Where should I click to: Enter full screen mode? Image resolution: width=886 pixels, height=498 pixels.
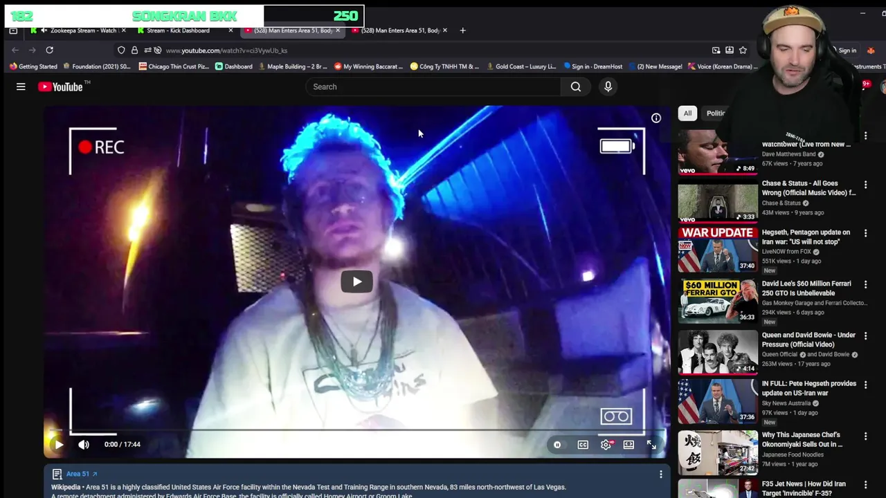(x=651, y=445)
